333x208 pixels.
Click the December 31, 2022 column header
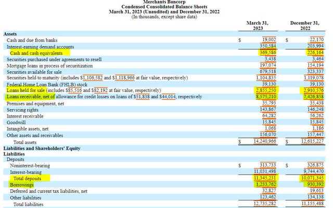(x=305, y=25)
